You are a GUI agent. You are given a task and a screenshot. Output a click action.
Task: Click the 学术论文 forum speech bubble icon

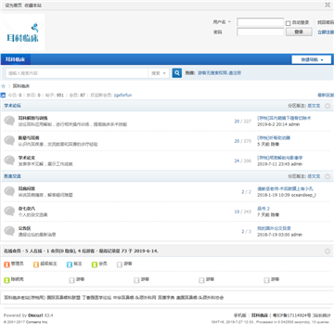9,161
